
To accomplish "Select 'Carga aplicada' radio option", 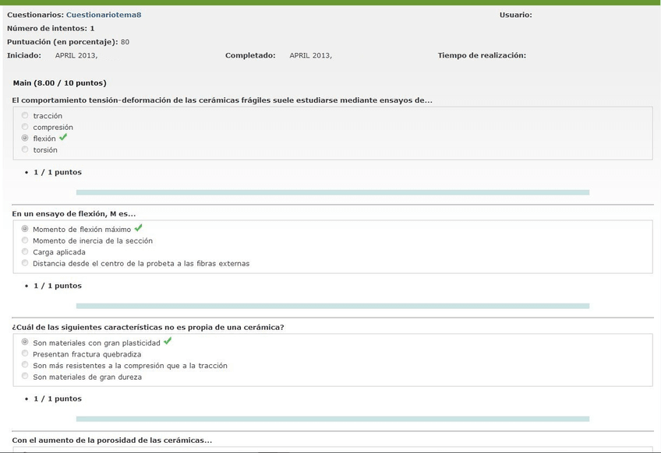I will pos(25,252).
